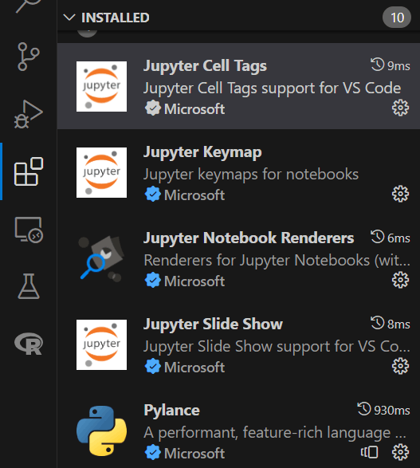The width and height of the screenshot is (420, 468).
Task: Select the Jupyter Keymap extension
Action: pos(238,172)
